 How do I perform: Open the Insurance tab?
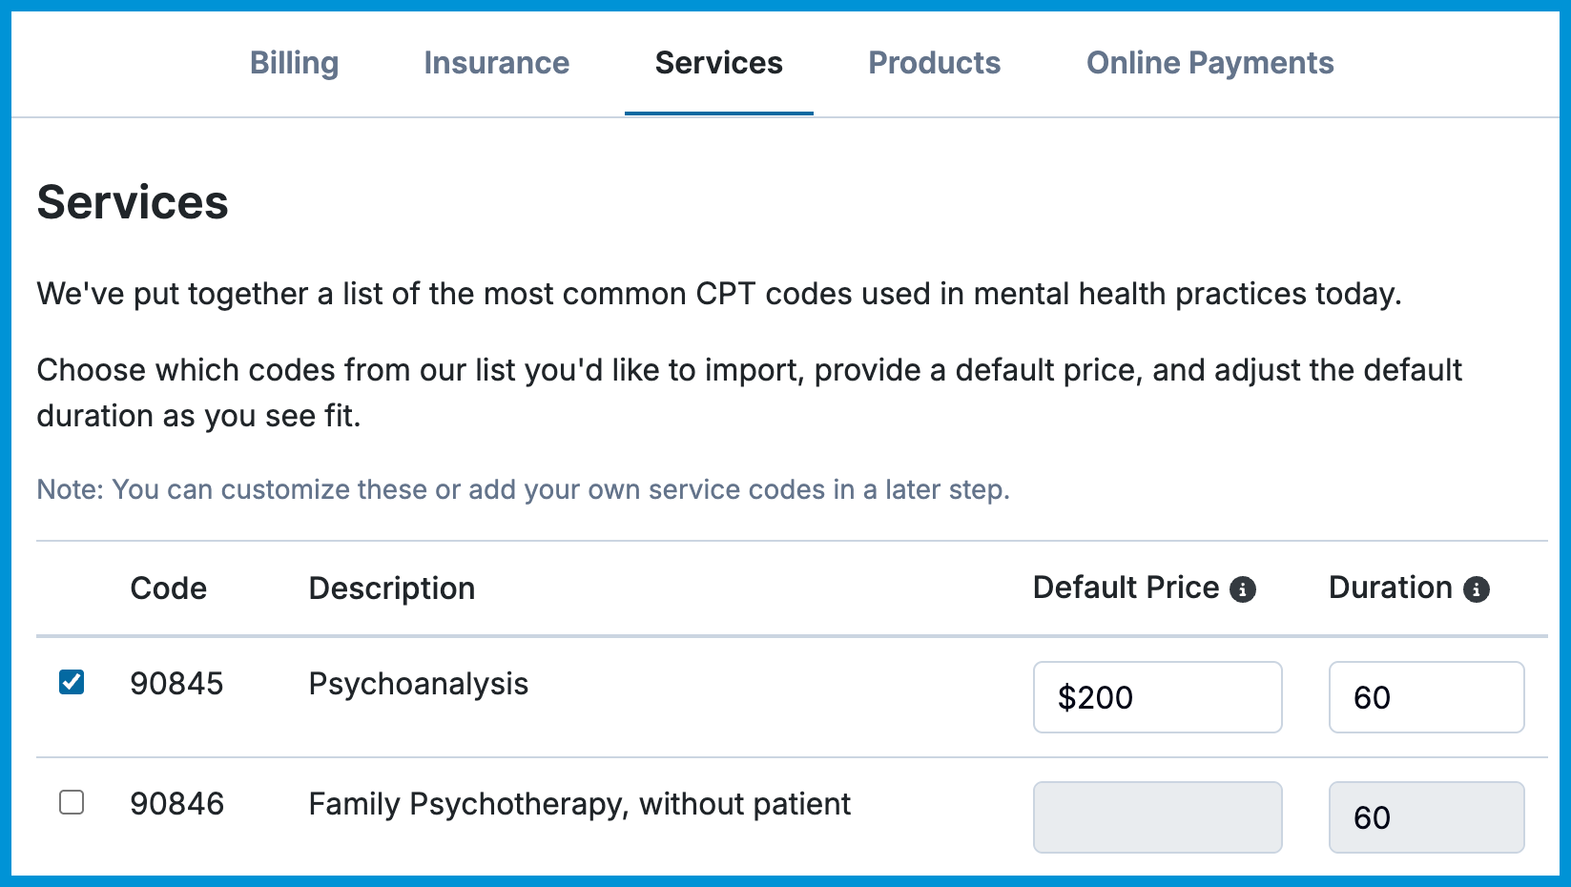496,63
